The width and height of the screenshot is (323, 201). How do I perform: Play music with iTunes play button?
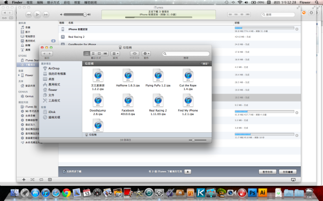click(37, 15)
